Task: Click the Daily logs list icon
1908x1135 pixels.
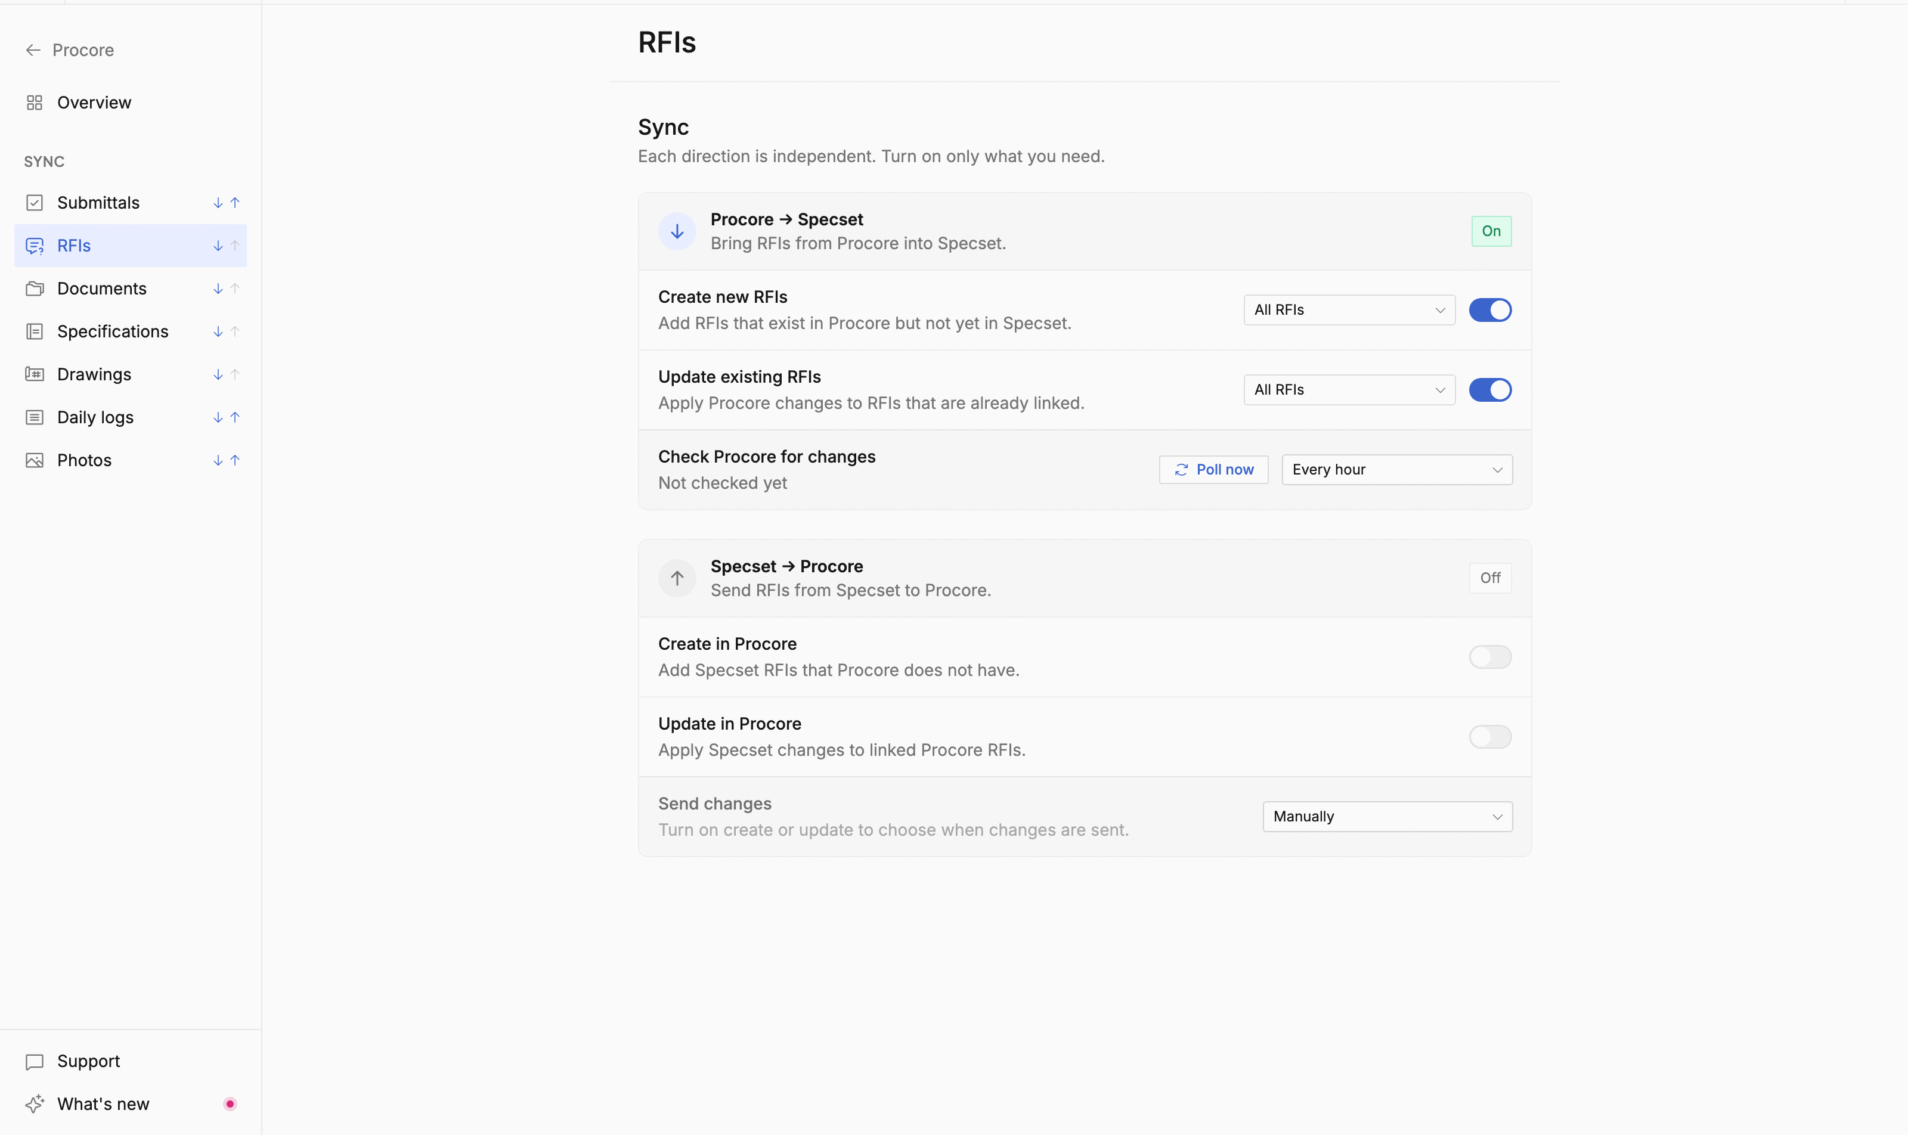Action: (x=35, y=417)
